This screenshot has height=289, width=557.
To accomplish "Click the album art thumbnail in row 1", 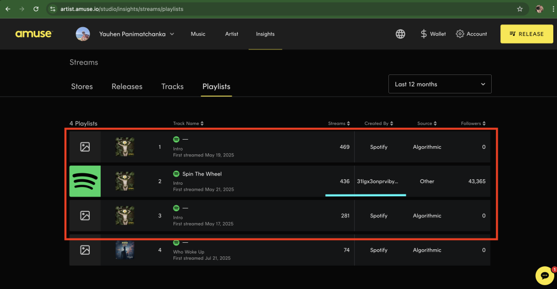I will pos(125,147).
